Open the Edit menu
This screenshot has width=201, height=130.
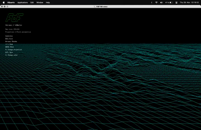pos(32,2)
